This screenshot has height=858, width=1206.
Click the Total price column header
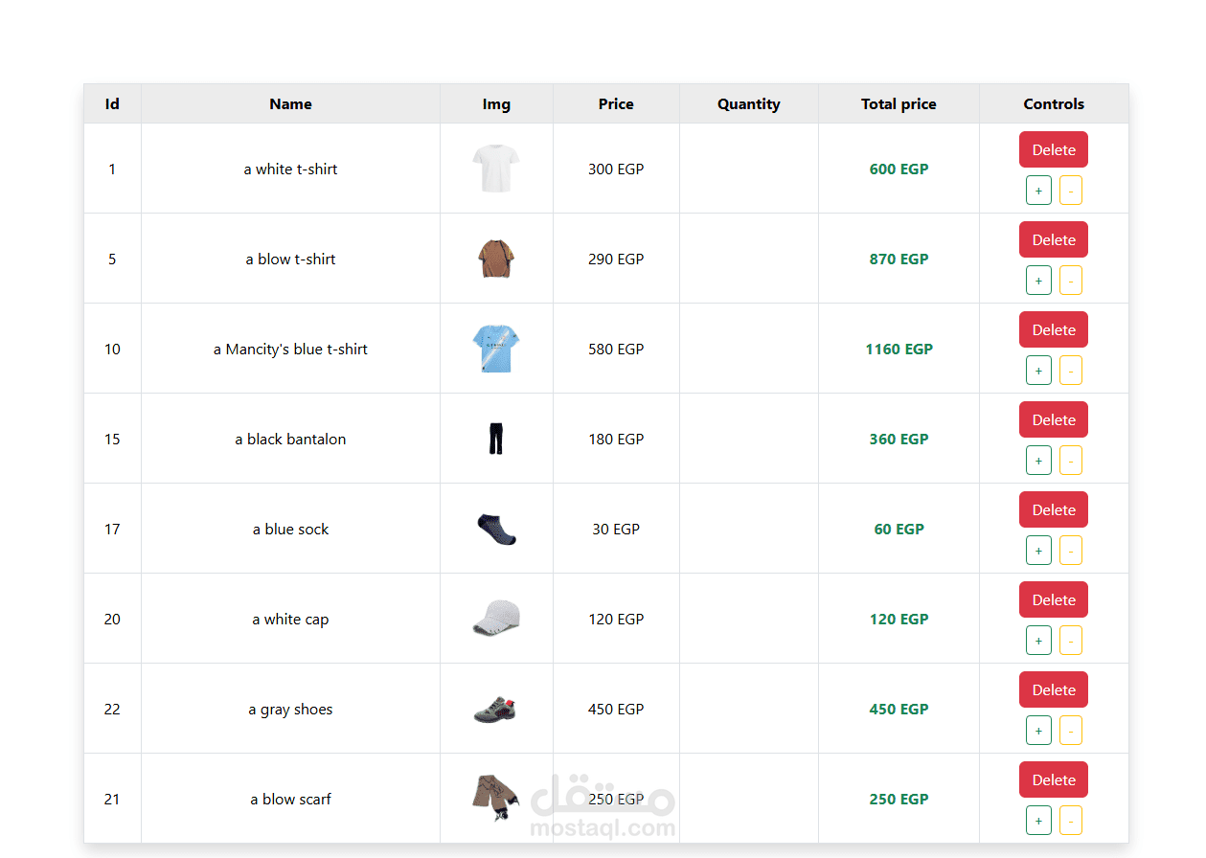[899, 104]
